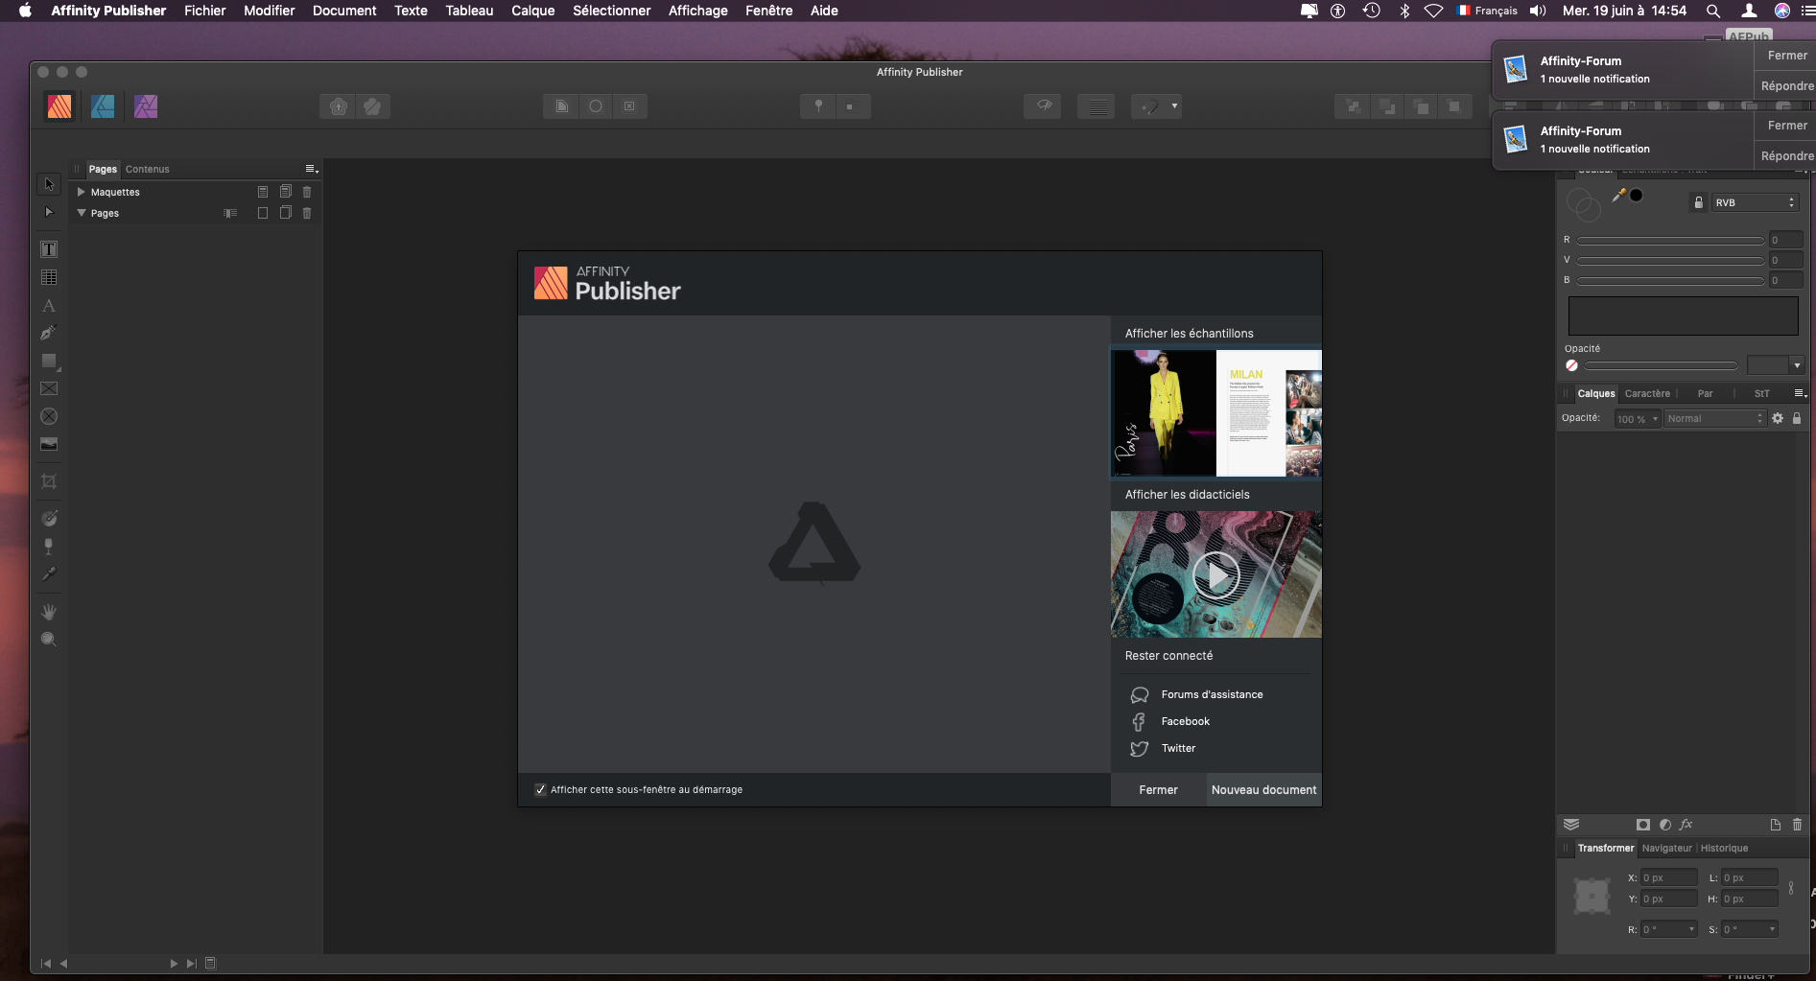
Task: Open the Pages panel options menu
Action: coord(311,169)
